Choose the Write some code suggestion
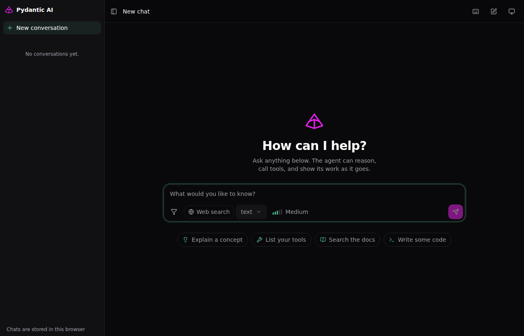The width and height of the screenshot is (524, 336). click(418, 240)
